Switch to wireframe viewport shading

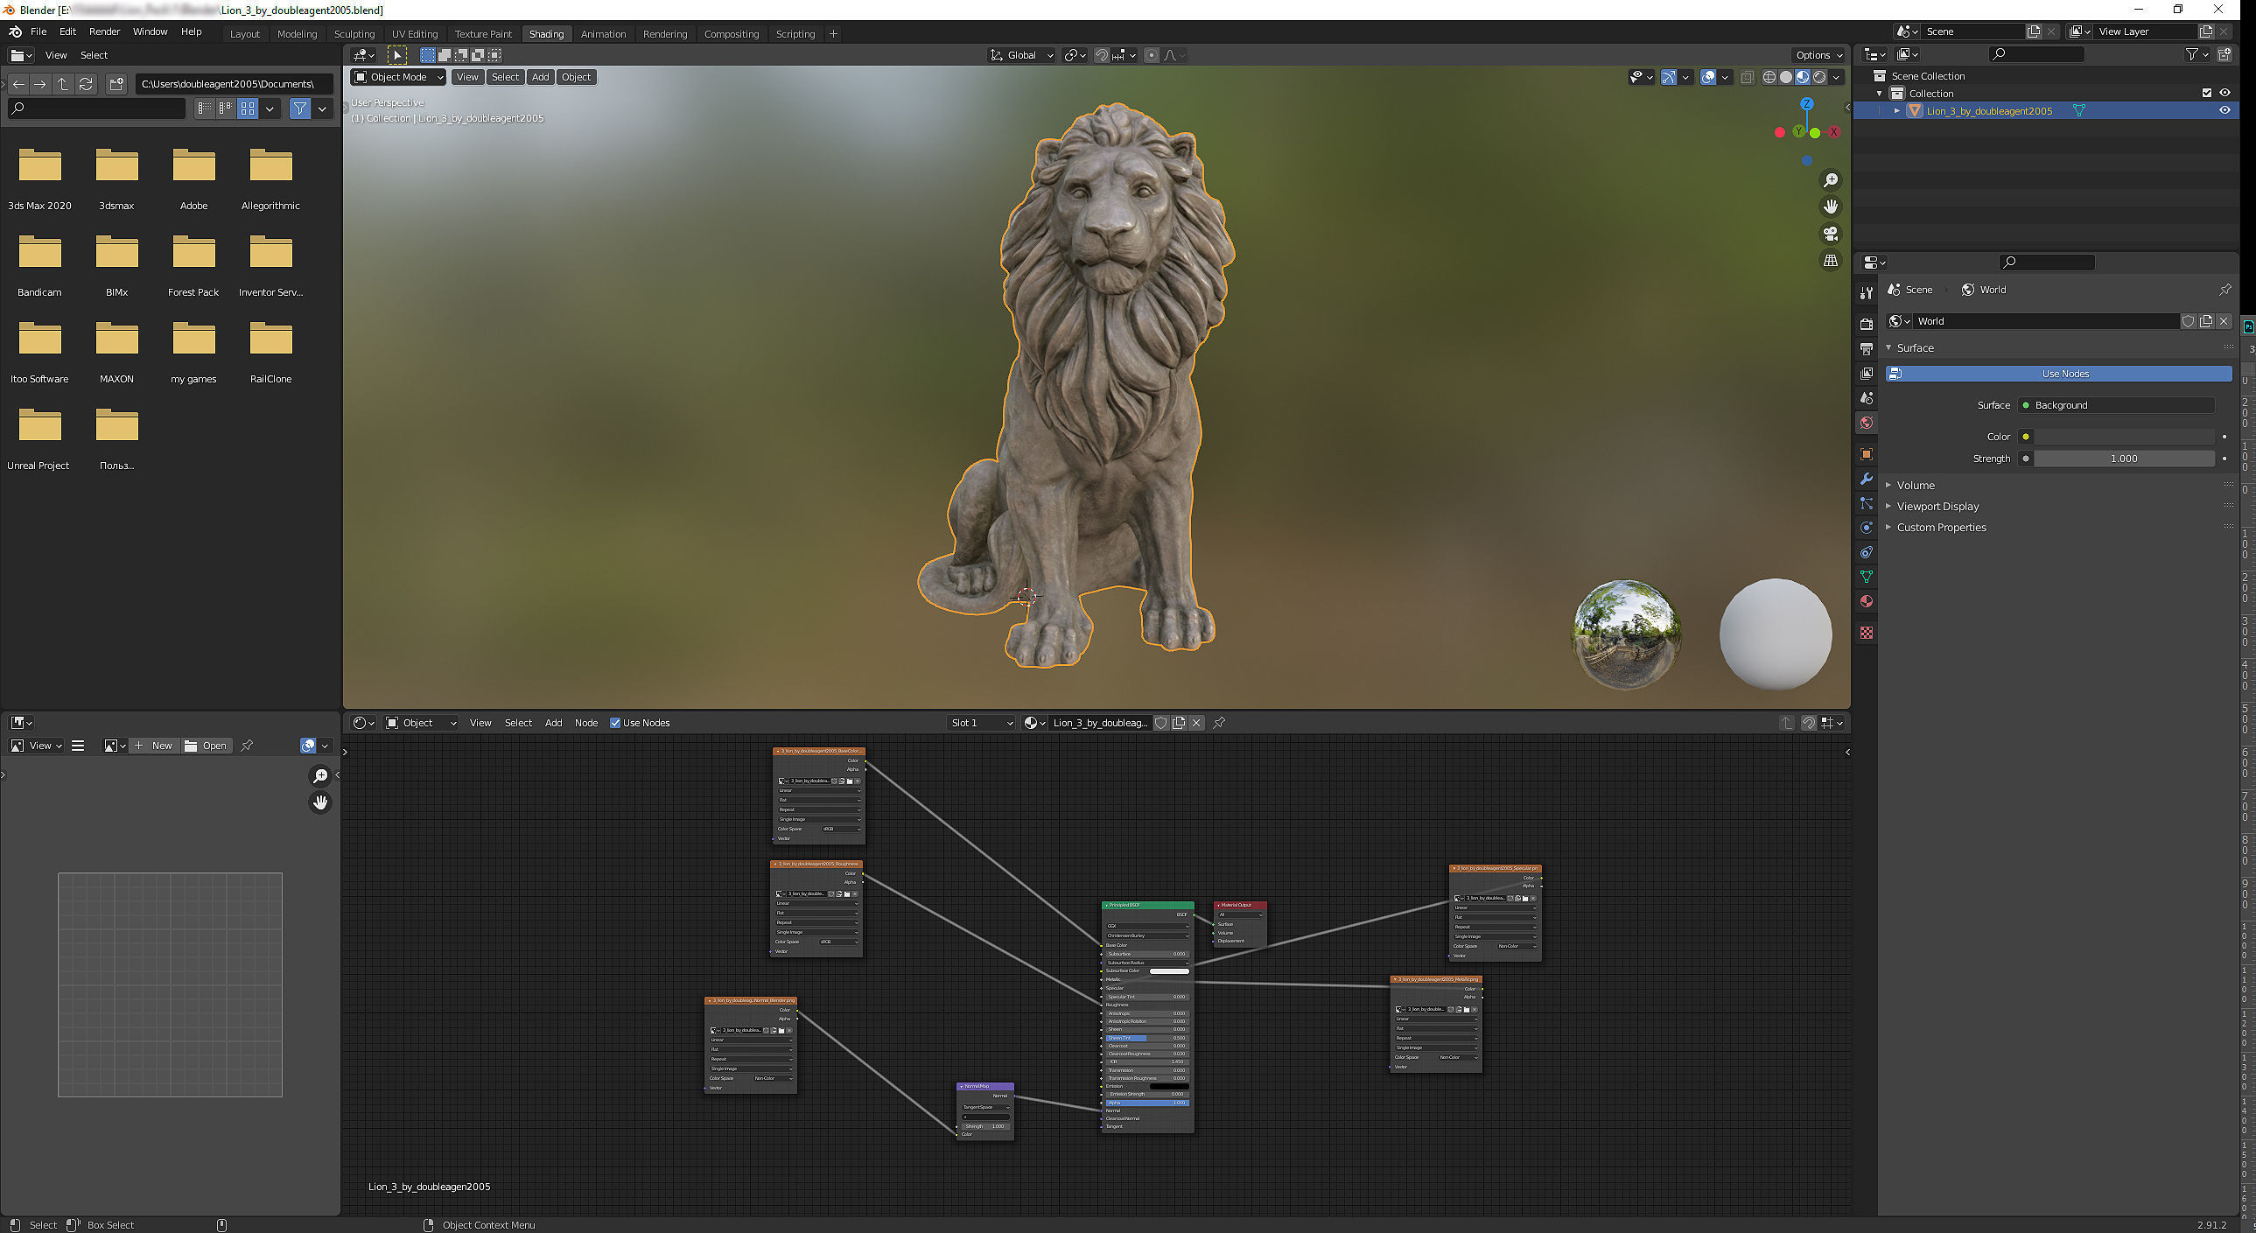1769,77
